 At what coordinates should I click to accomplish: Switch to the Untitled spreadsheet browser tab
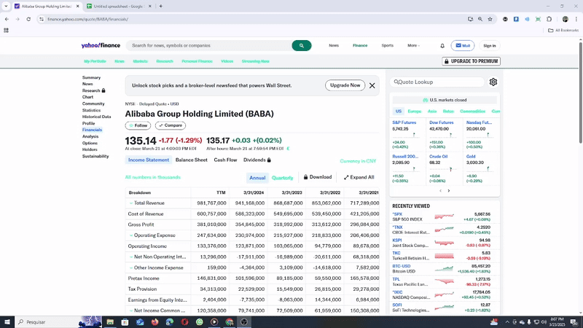117,7
